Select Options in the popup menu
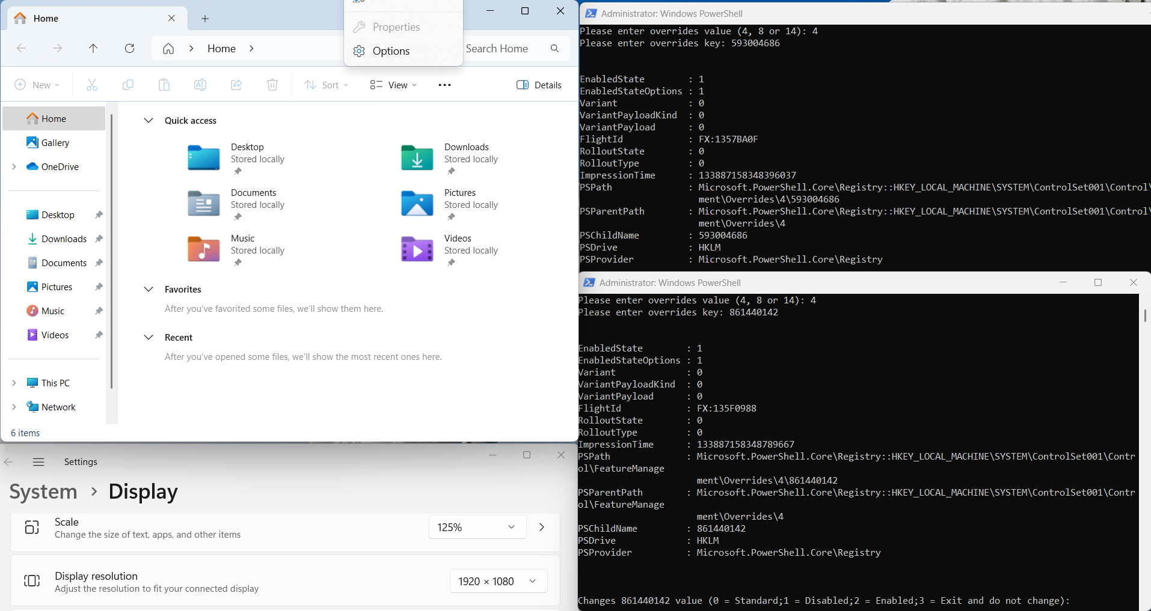The width and height of the screenshot is (1151, 611). click(x=404, y=51)
